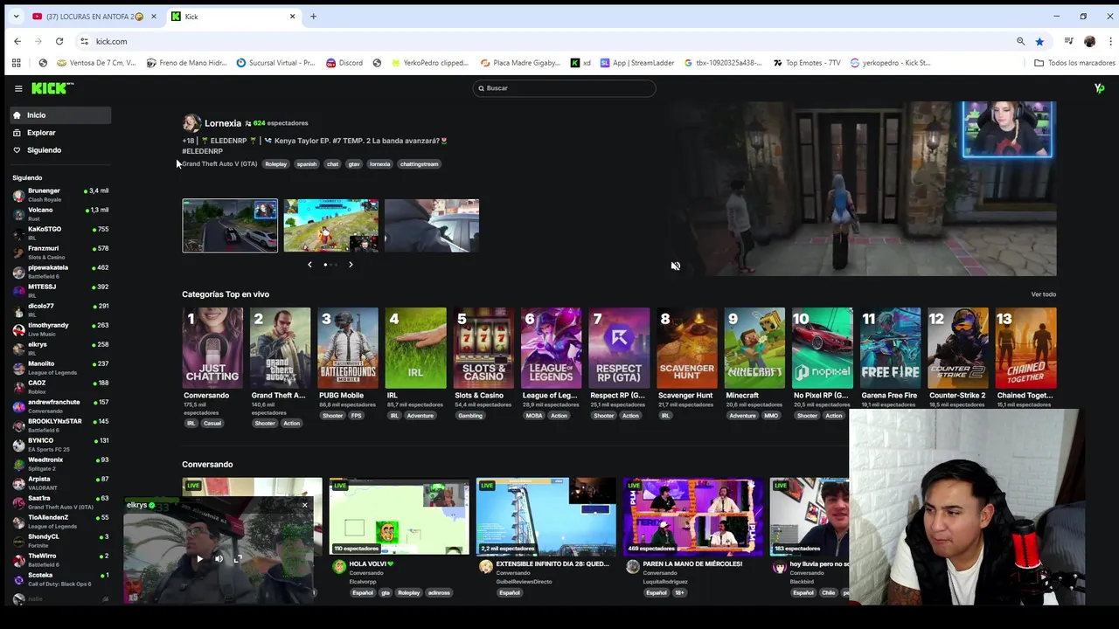This screenshot has width=1119, height=629.
Task: Select the first featured stream thumbnail
Action: click(x=230, y=225)
